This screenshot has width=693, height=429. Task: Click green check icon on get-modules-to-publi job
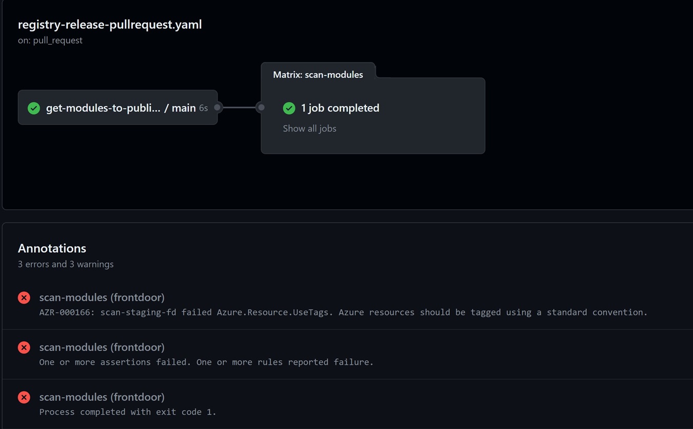(x=34, y=108)
